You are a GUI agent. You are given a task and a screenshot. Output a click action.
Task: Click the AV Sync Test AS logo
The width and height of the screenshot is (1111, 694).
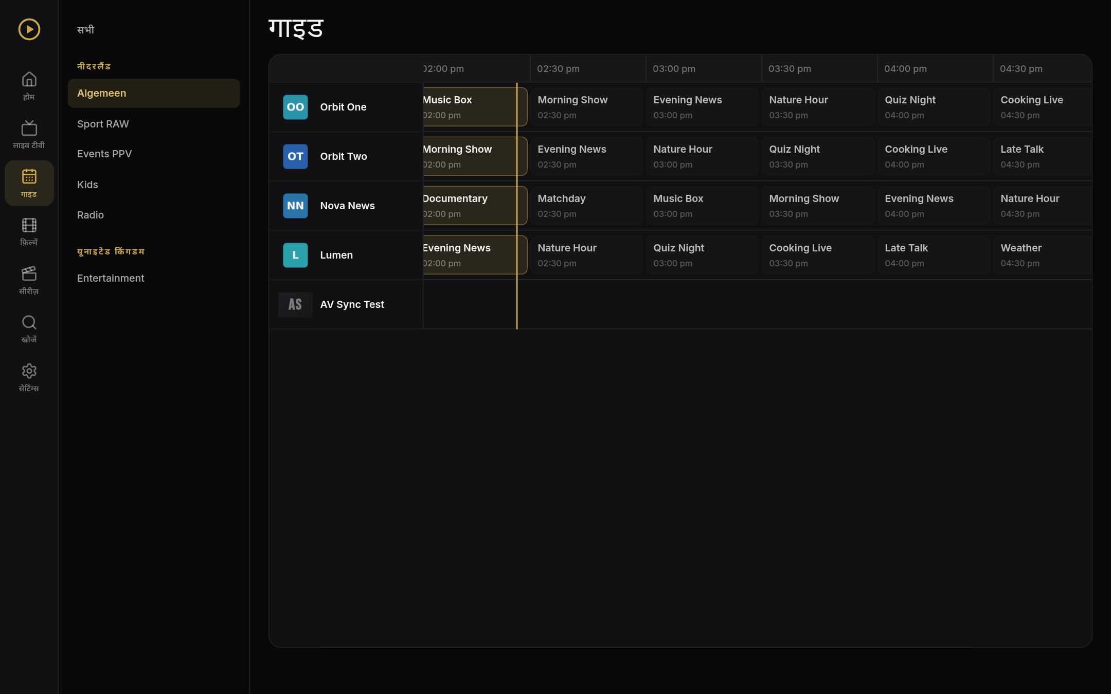(295, 304)
